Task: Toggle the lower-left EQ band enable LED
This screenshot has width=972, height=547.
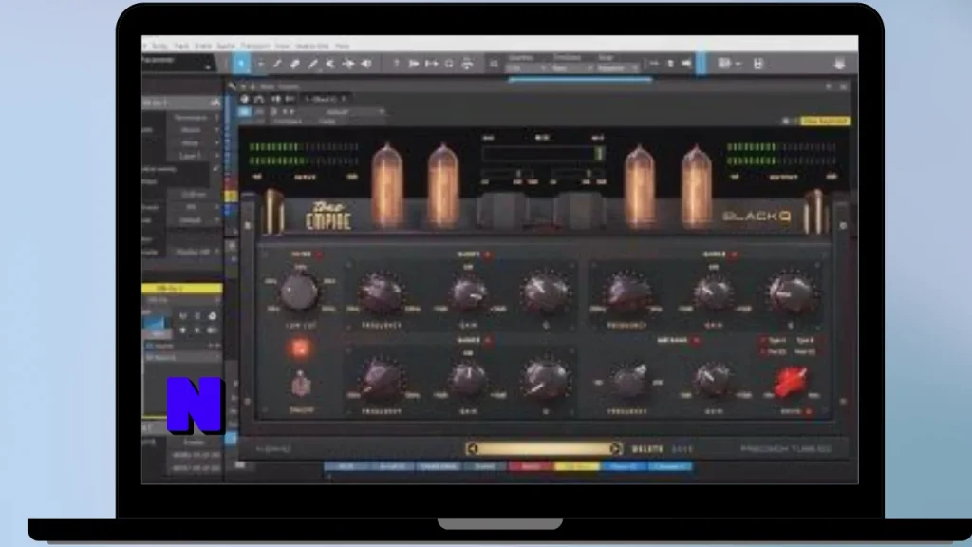Action: click(x=488, y=341)
